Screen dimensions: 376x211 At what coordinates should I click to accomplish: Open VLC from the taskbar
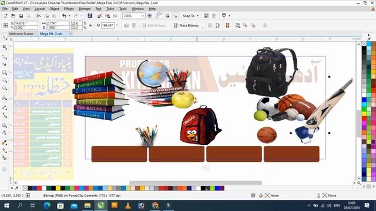(x=128, y=206)
